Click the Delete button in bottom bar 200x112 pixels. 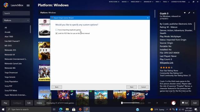[39, 103]
